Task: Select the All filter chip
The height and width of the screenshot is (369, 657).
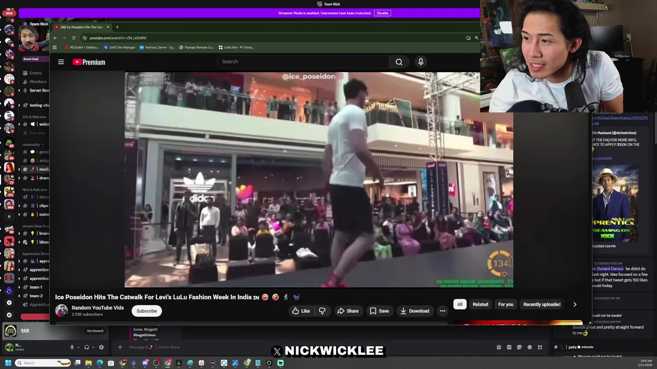Action: [x=460, y=304]
